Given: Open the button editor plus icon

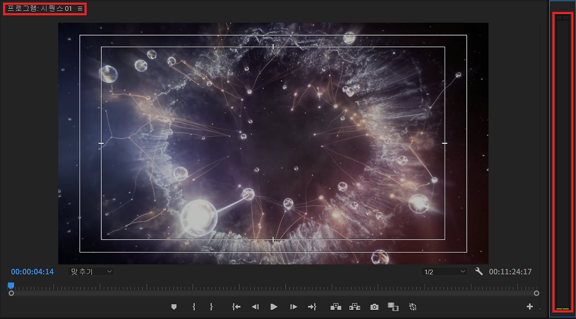Looking at the screenshot, I should tap(530, 306).
